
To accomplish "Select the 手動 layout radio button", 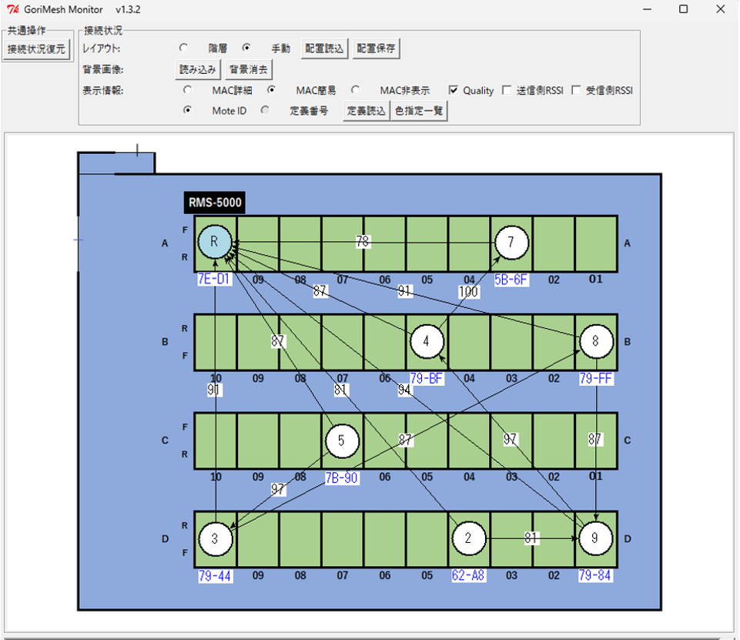I will [246, 48].
